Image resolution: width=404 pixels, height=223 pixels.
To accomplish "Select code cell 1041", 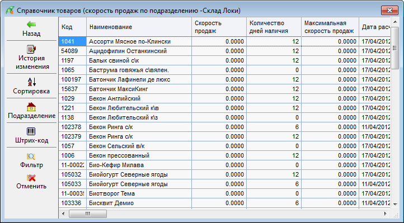I will tap(73, 41).
